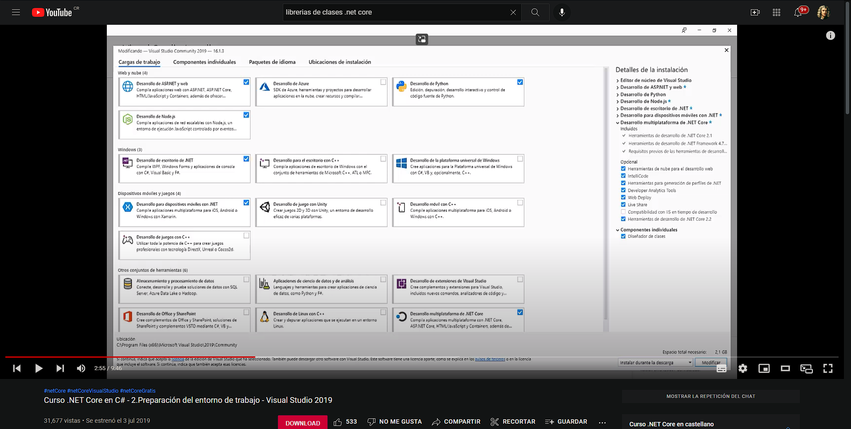Uncheck Desarrollo multiplataforma de .NET Core workload
Screen dimensions: 851x429
(x=520, y=313)
